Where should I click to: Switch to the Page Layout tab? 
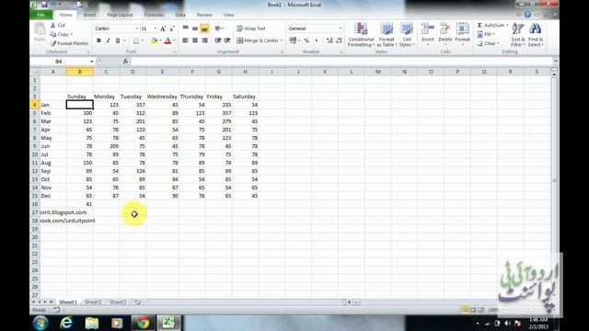pyautogui.click(x=120, y=15)
